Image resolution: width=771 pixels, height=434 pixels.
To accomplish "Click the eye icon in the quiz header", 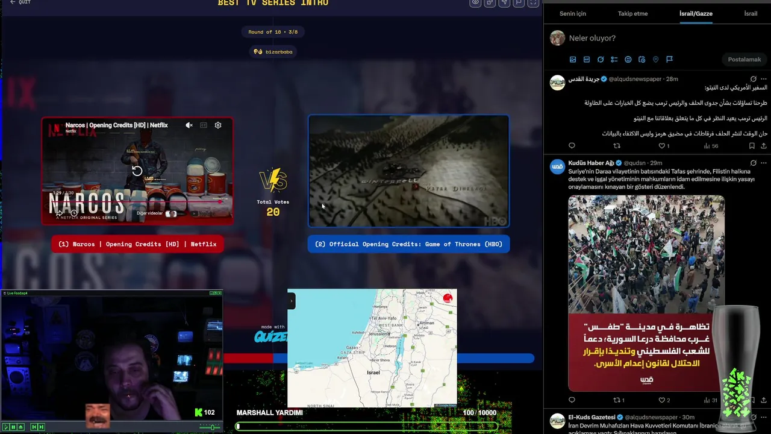I will pyautogui.click(x=475, y=2).
